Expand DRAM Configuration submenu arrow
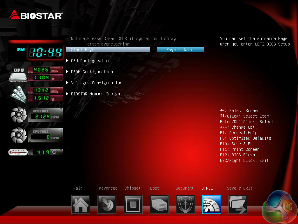The height and width of the screenshot is (224, 298). click(x=67, y=72)
